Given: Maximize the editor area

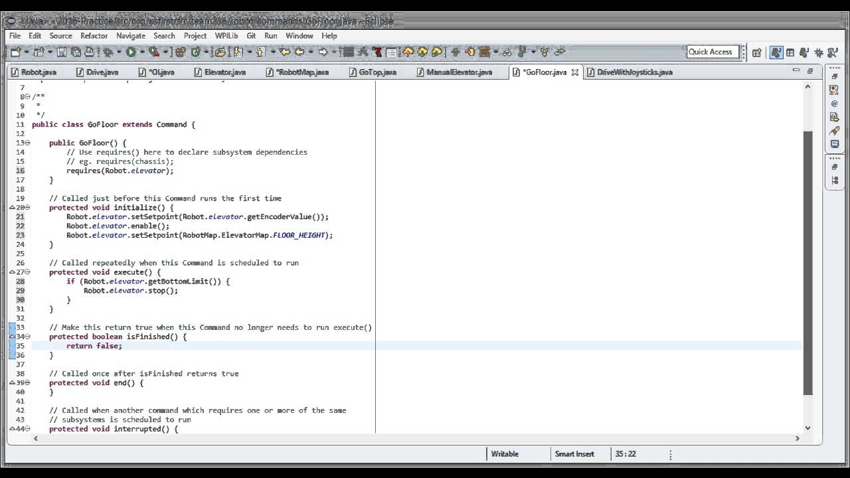Looking at the screenshot, I should click(x=810, y=70).
